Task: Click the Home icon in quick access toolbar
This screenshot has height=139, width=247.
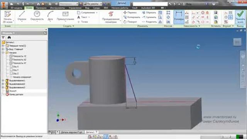Action: coord(38,4)
